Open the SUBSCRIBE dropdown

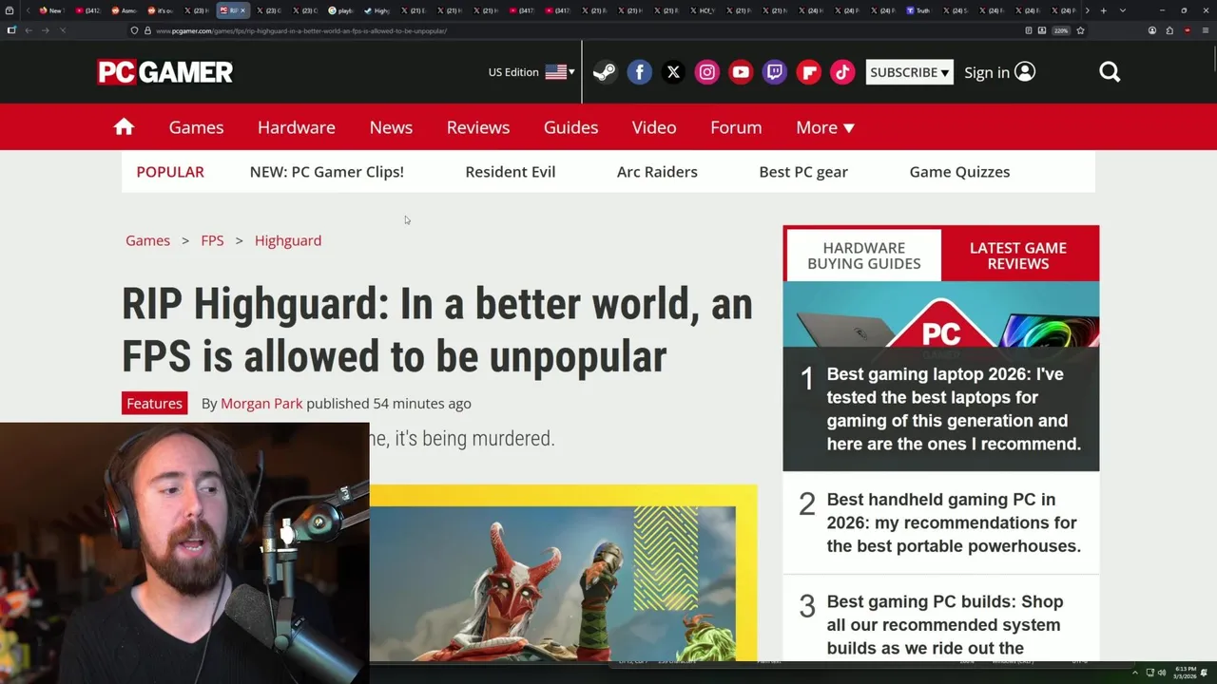point(910,72)
